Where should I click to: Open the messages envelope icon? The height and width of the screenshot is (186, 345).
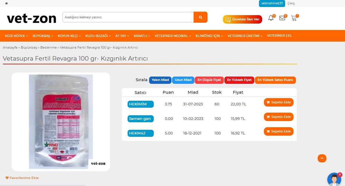click(x=282, y=18)
